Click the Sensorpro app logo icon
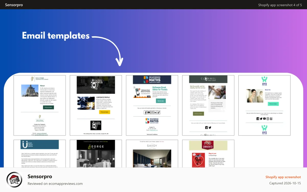The width and height of the screenshot is (307, 192). (x=15, y=180)
